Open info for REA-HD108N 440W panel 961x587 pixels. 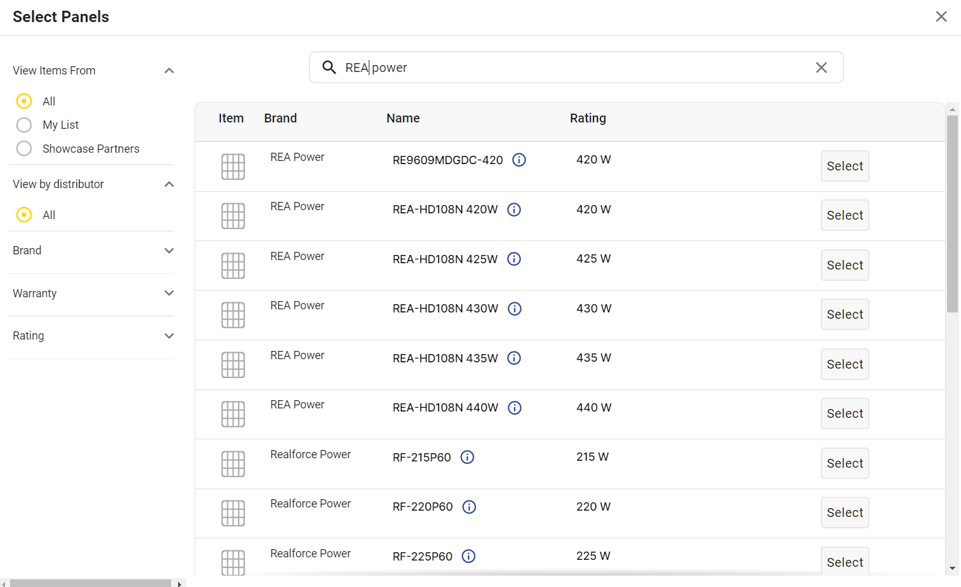click(515, 408)
